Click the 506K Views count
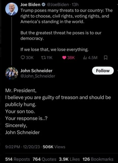 pos(54,147)
